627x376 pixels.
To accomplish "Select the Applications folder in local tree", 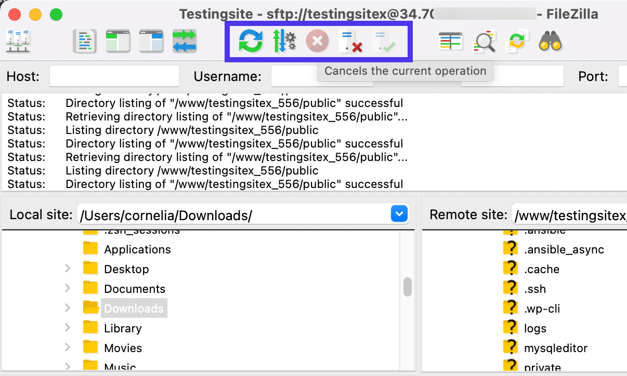I will (x=137, y=249).
